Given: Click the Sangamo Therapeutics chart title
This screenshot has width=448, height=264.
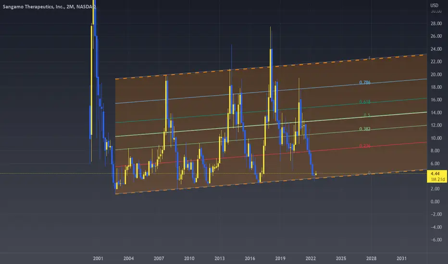Looking at the screenshot, I should point(49,7).
